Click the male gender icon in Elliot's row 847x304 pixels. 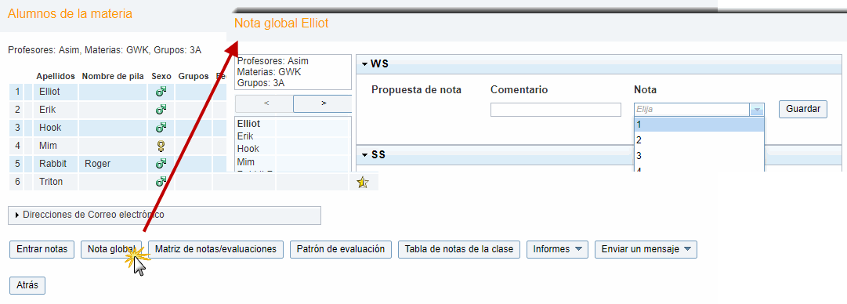[x=161, y=92]
